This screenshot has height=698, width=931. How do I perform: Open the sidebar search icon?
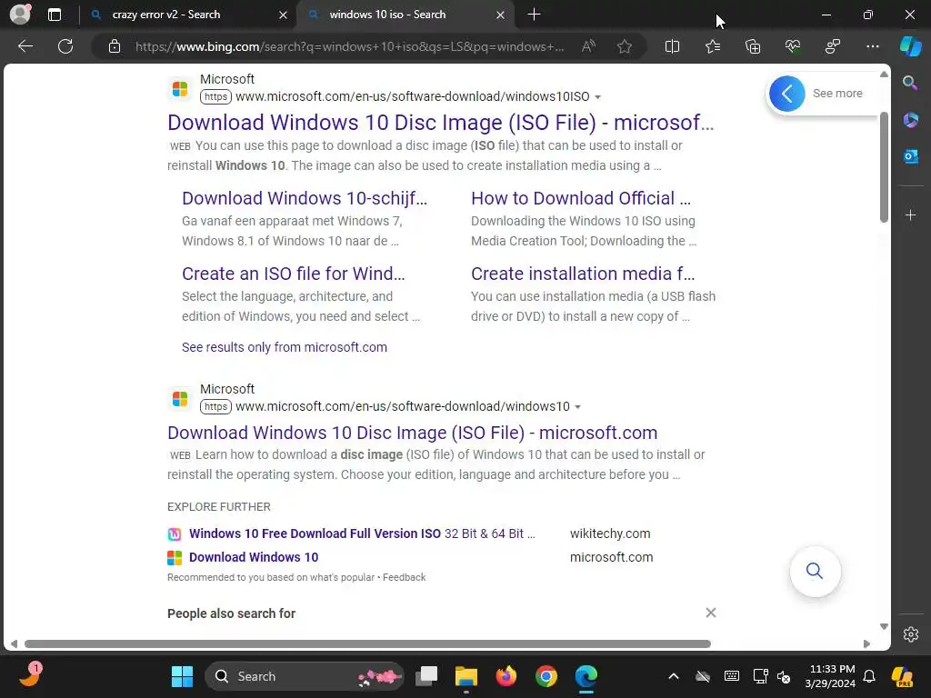tap(910, 83)
